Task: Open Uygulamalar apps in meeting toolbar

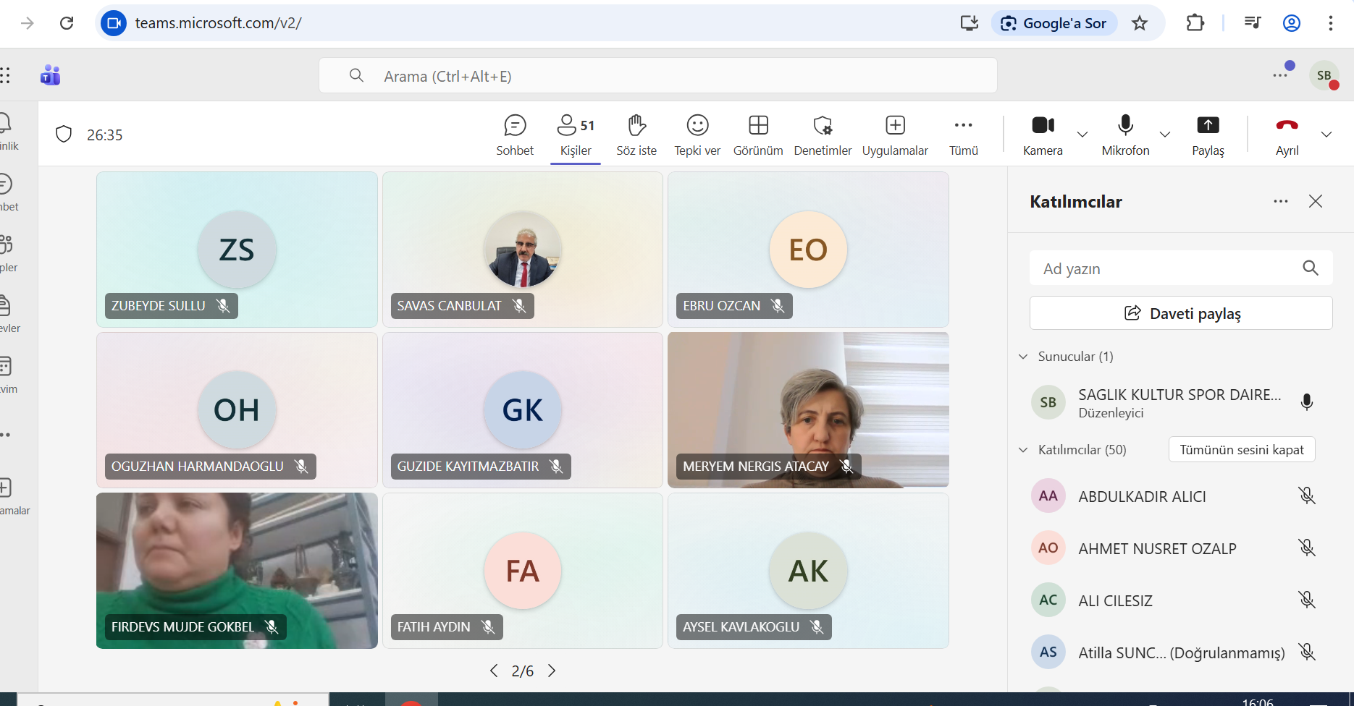Action: click(x=895, y=135)
